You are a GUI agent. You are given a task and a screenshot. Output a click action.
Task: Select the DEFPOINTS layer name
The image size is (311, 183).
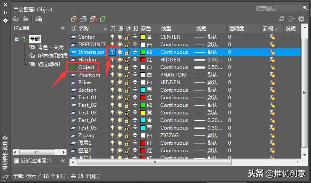tap(92, 45)
